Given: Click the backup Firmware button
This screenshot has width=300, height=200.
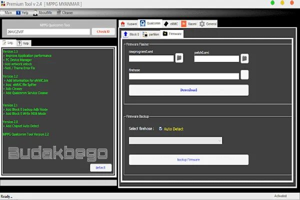Looking at the screenshot, I should click(x=188, y=160).
